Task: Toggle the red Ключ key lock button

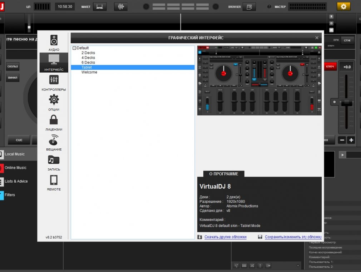Action: 330,66
